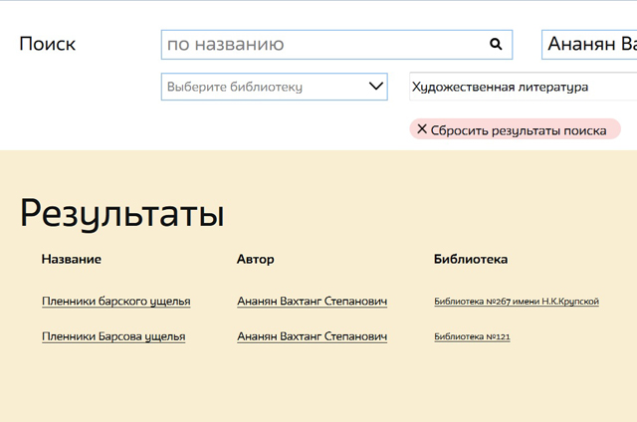Click the library dropdown chevron arrow

tap(376, 87)
